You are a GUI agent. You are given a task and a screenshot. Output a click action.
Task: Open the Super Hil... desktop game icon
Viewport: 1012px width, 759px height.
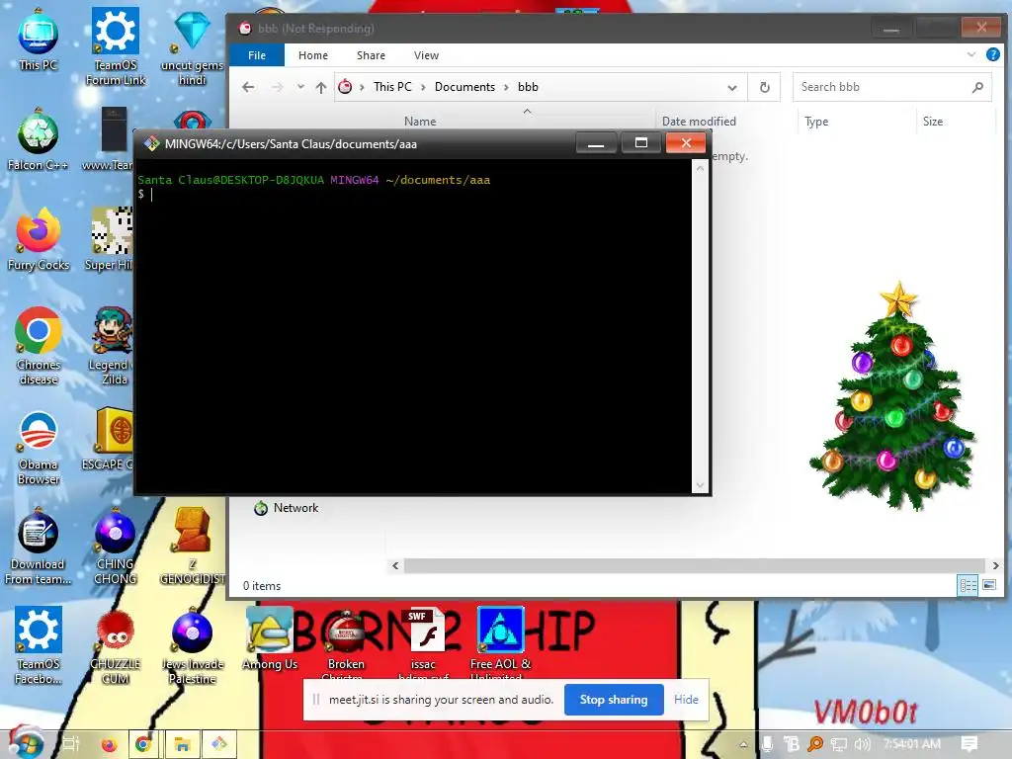tap(111, 239)
